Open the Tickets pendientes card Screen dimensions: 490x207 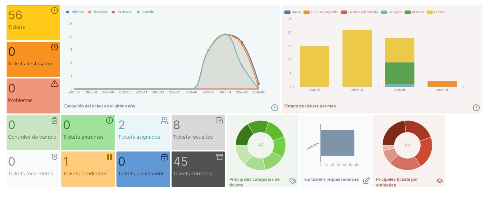tap(88, 169)
